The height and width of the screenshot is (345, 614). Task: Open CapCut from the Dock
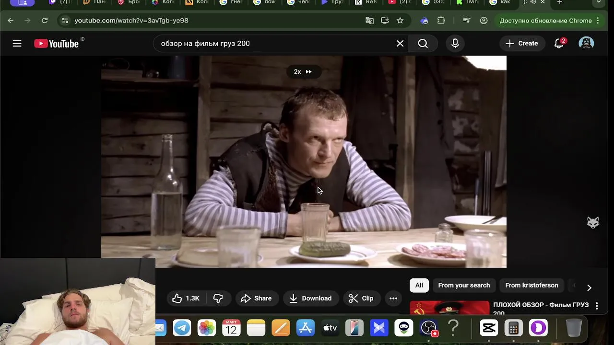click(489, 328)
